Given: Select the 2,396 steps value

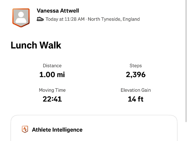Looking at the screenshot, I should coord(136,75).
